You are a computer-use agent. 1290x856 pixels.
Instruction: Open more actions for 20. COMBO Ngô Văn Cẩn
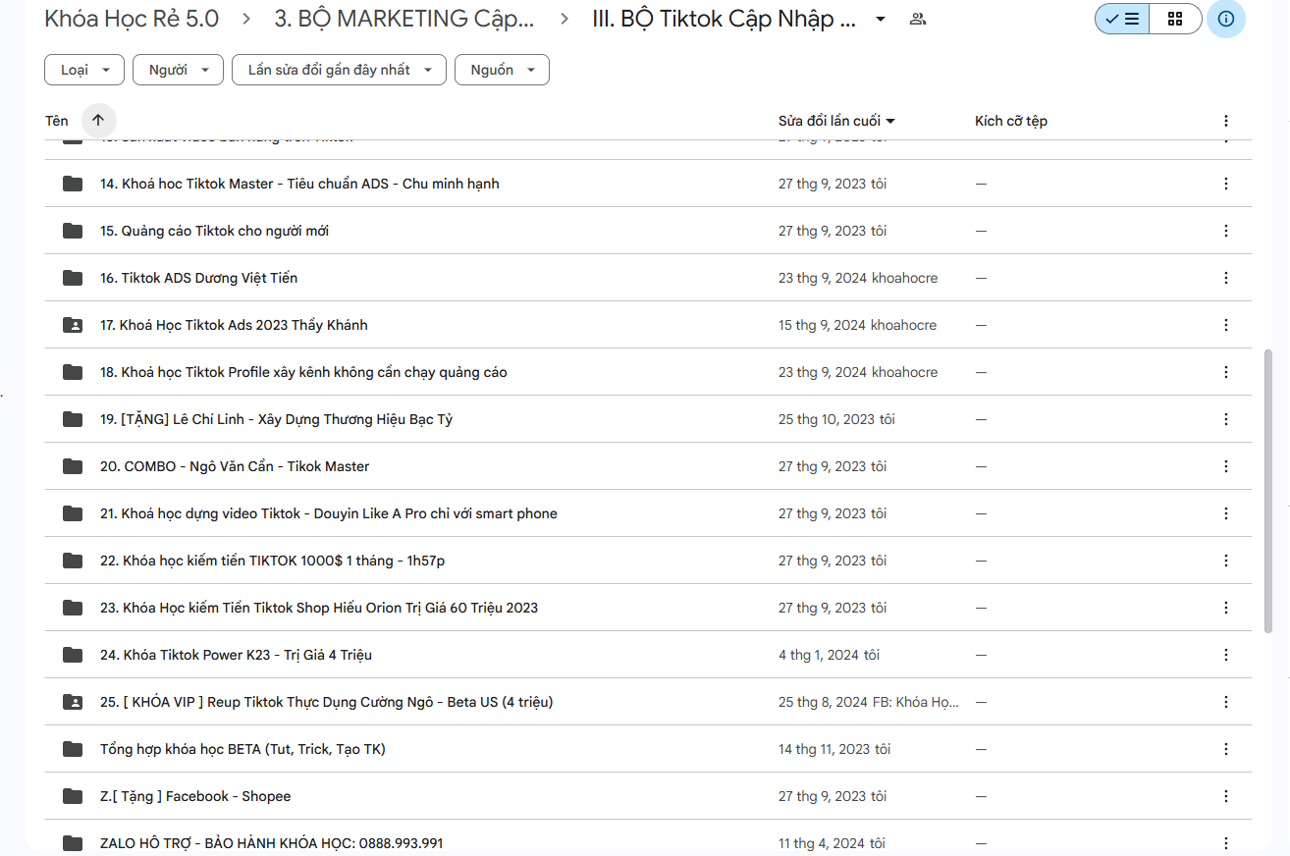(1226, 466)
